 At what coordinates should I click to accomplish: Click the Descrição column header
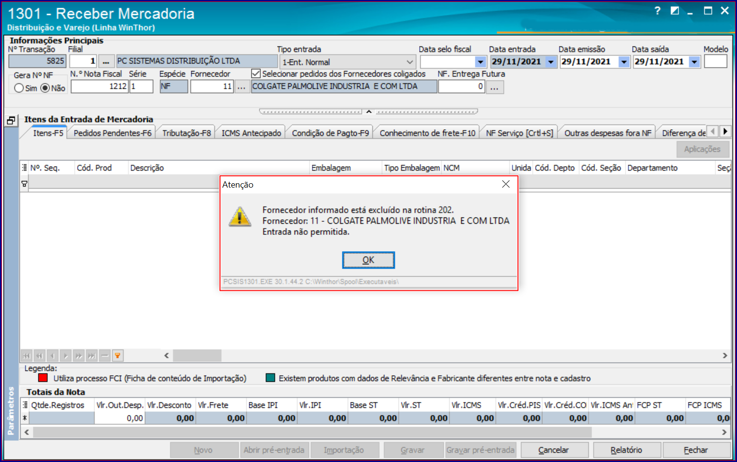(x=218, y=168)
